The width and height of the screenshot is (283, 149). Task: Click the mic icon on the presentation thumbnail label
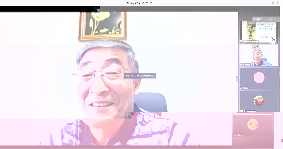click(244, 41)
